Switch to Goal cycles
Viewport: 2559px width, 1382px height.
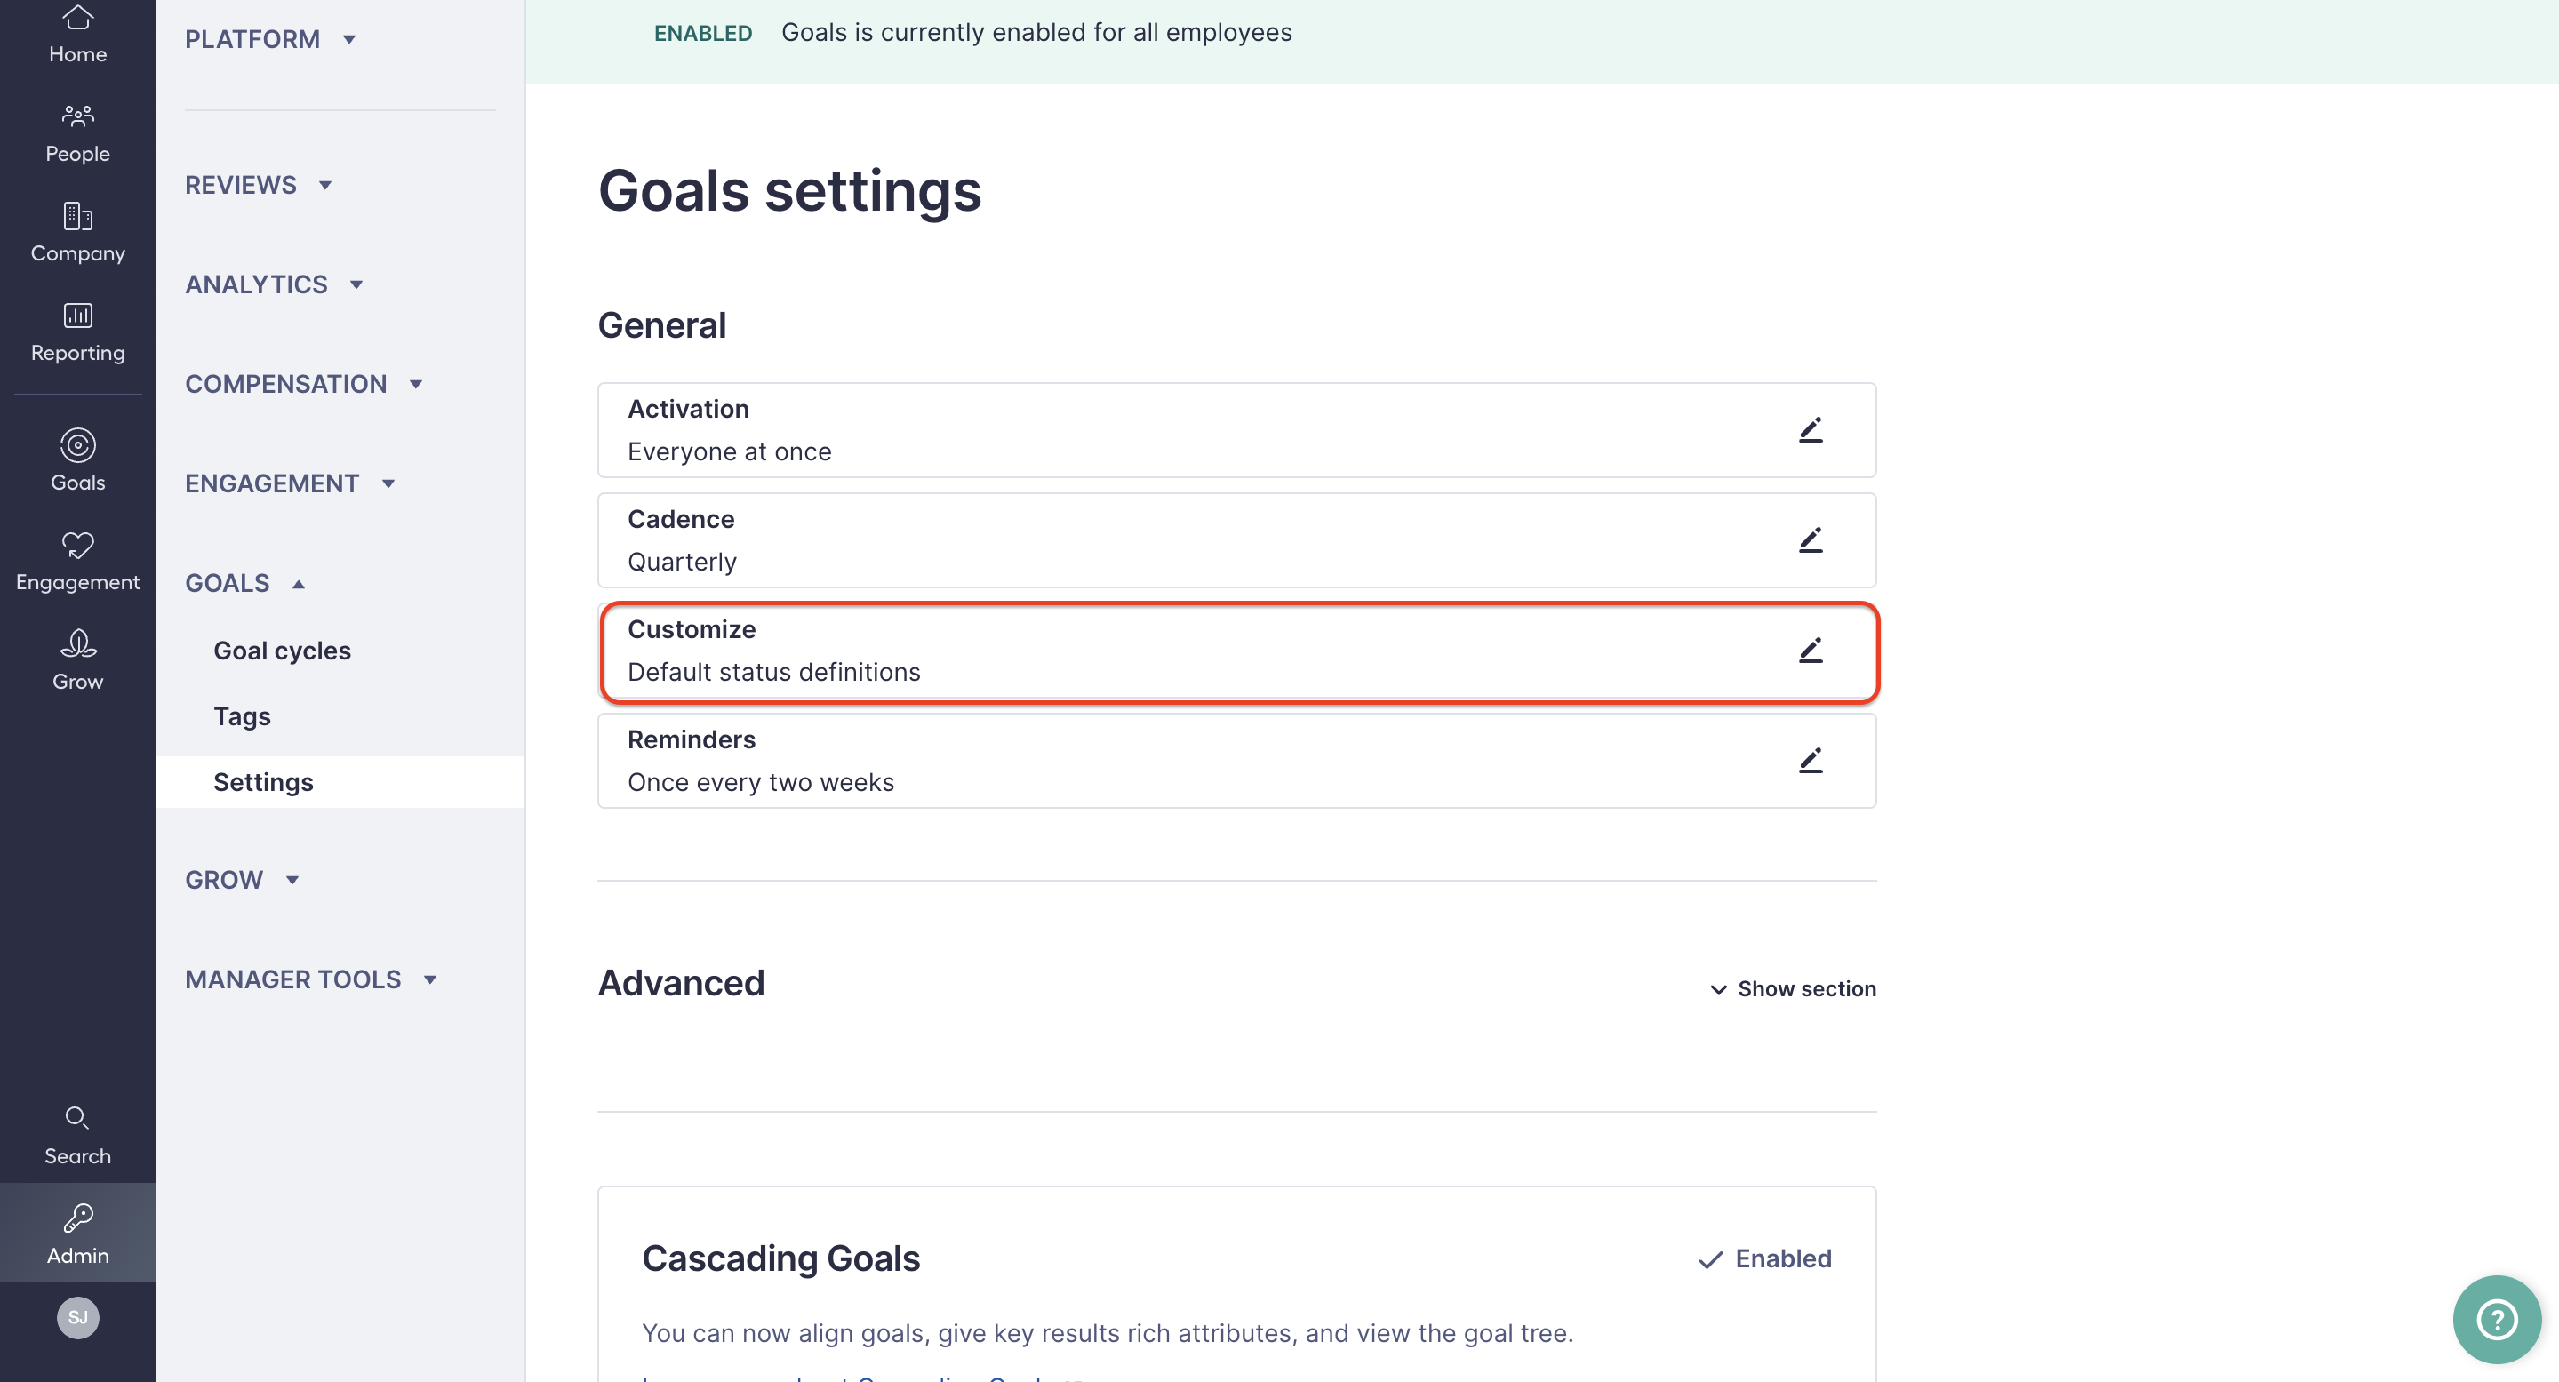[x=282, y=651]
